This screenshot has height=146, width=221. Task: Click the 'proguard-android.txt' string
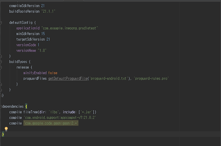click(x=109, y=78)
